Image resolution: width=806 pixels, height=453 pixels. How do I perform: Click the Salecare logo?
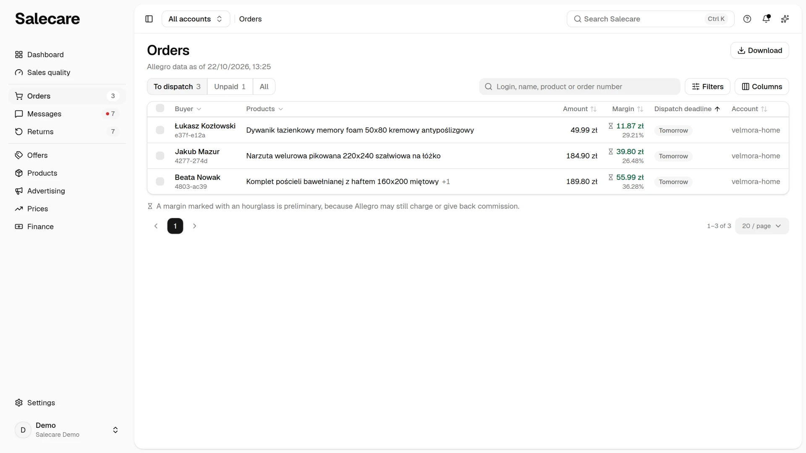pos(47,18)
